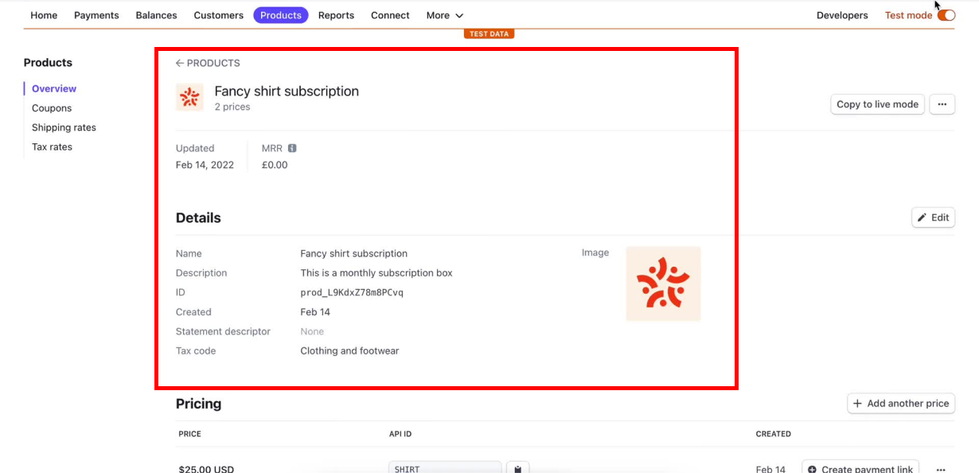Viewport: 979px width, 473px height.
Task: Select the highlighted Products tab
Action: pyautogui.click(x=281, y=15)
